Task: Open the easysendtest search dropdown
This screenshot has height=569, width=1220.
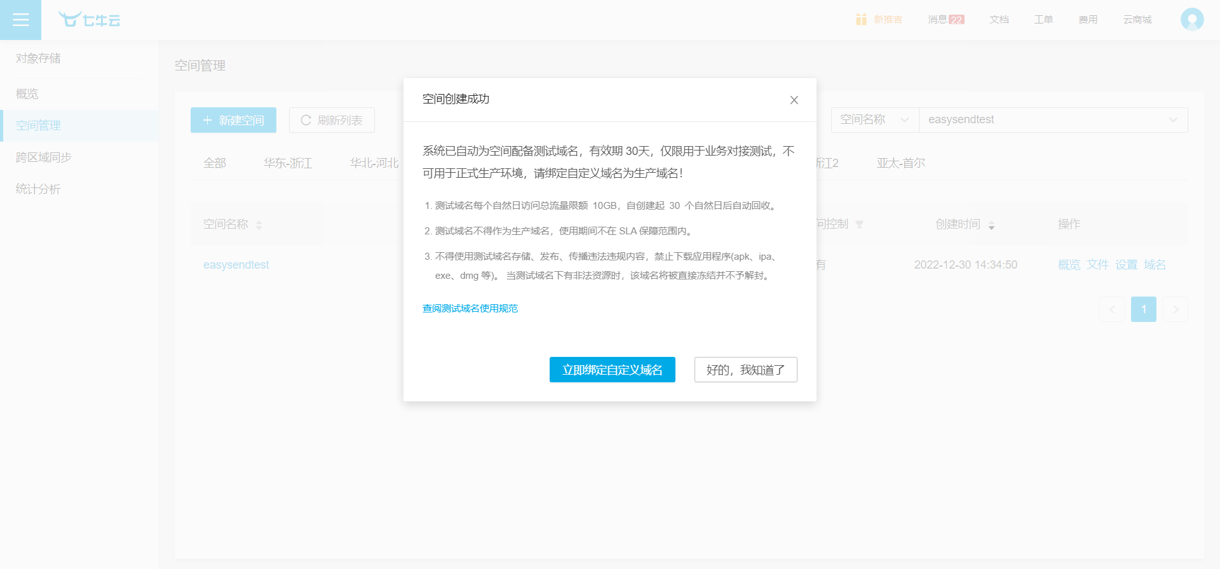Action: (1053, 120)
